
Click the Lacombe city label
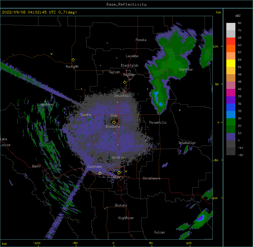tap(132, 56)
